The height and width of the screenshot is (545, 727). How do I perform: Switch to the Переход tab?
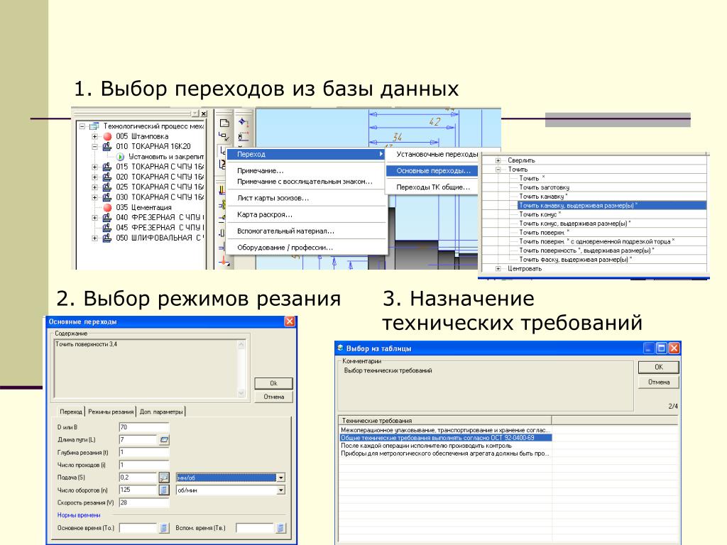click(x=70, y=412)
